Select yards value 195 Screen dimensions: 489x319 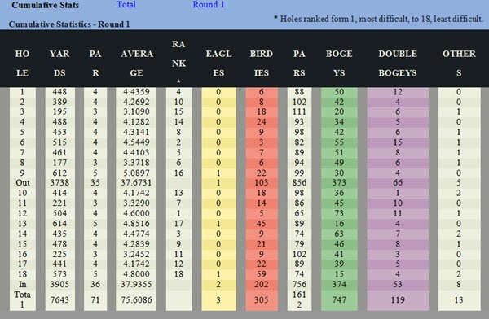59,111
